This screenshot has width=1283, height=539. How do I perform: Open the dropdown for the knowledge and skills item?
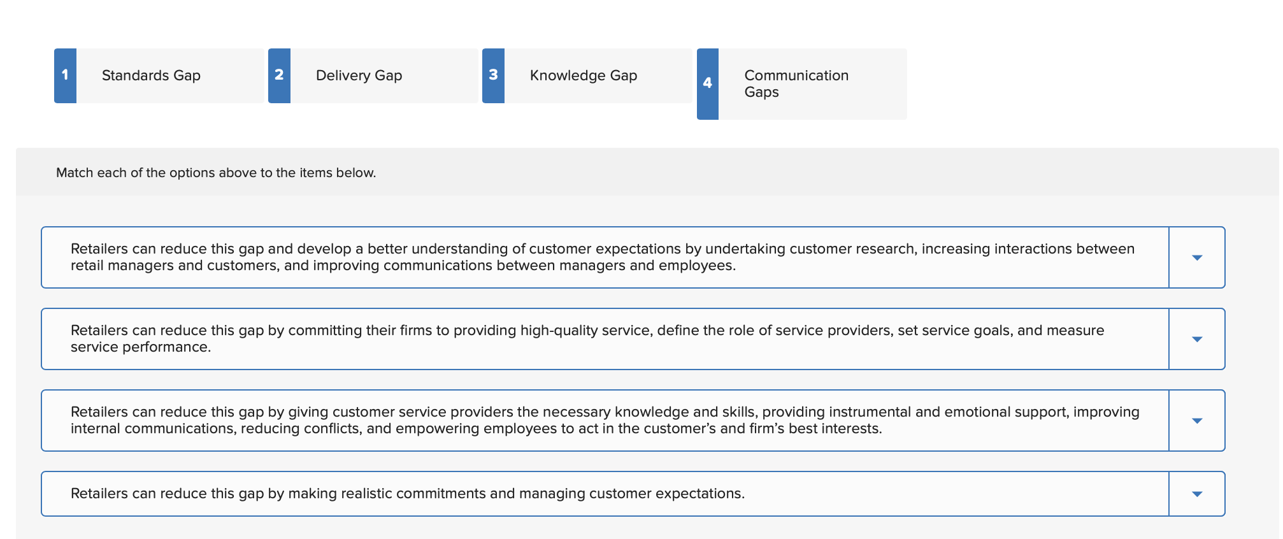[x=1196, y=420]
